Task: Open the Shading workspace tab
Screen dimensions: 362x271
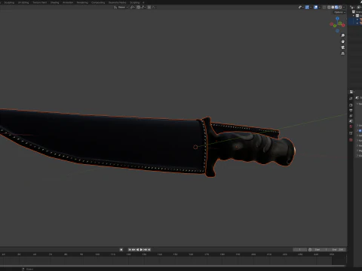Action: 54,2
